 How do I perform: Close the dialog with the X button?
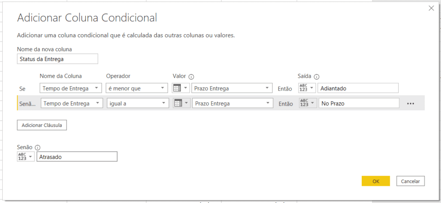pos(431,9)
